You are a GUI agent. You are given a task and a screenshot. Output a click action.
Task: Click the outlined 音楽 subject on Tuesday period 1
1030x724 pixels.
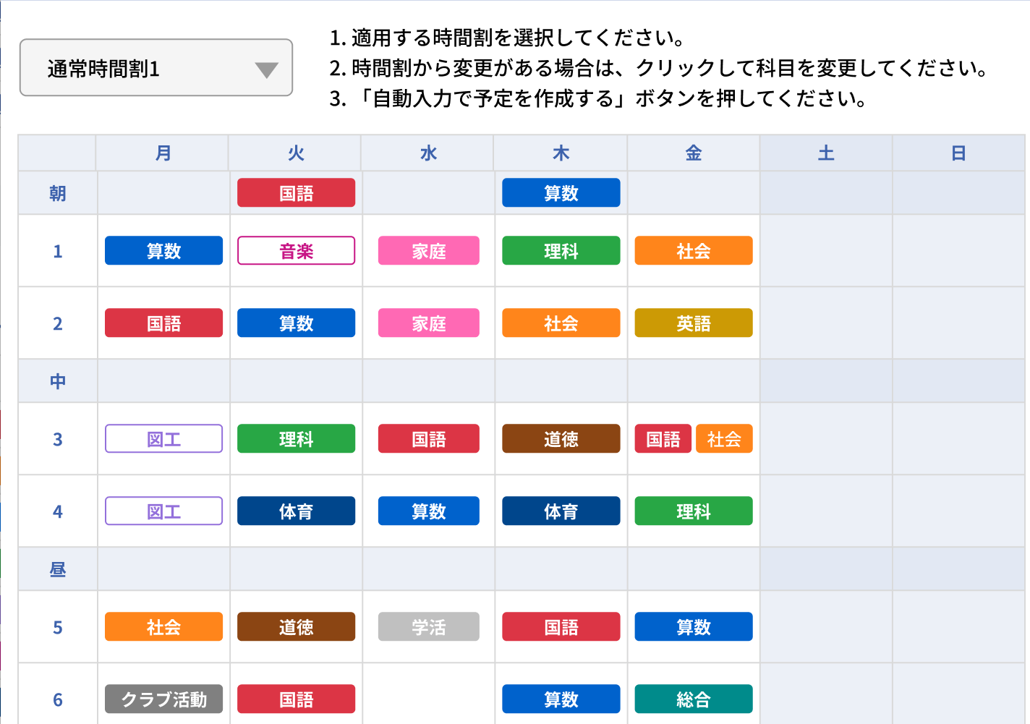click(x=296, y=251)
